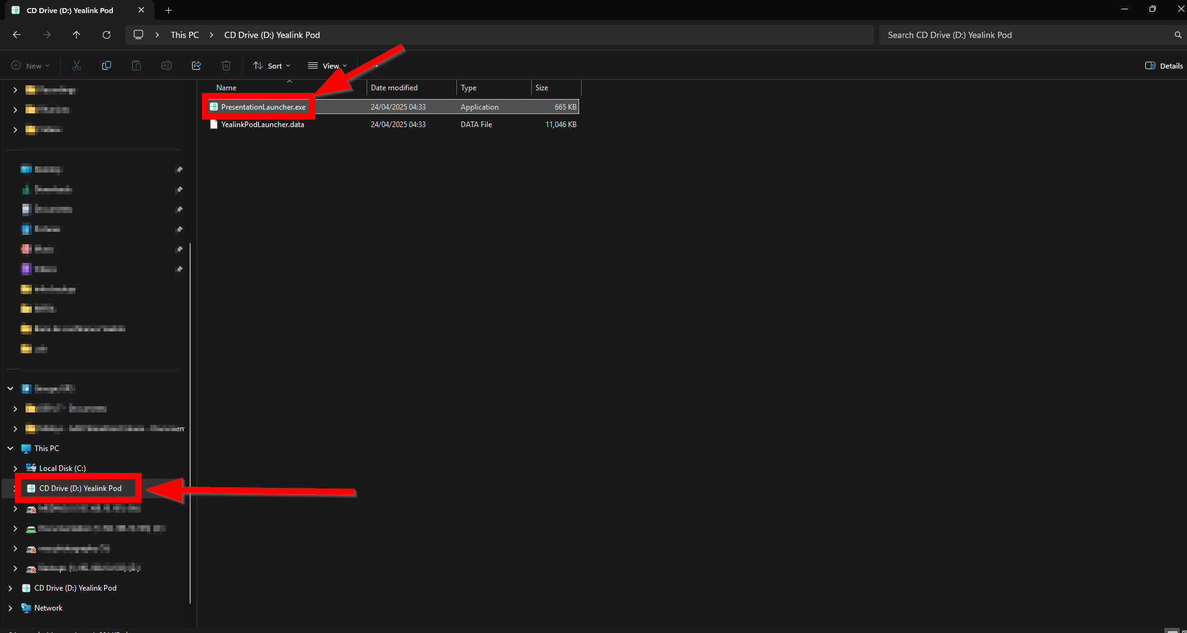Select the CD Drive Yealink Pod tab
Viewport: 1187px width, 633px height.
tap(70, 10)
